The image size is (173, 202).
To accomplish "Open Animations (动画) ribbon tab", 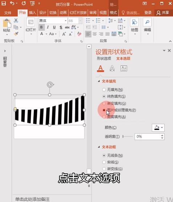I will point(63,13).
